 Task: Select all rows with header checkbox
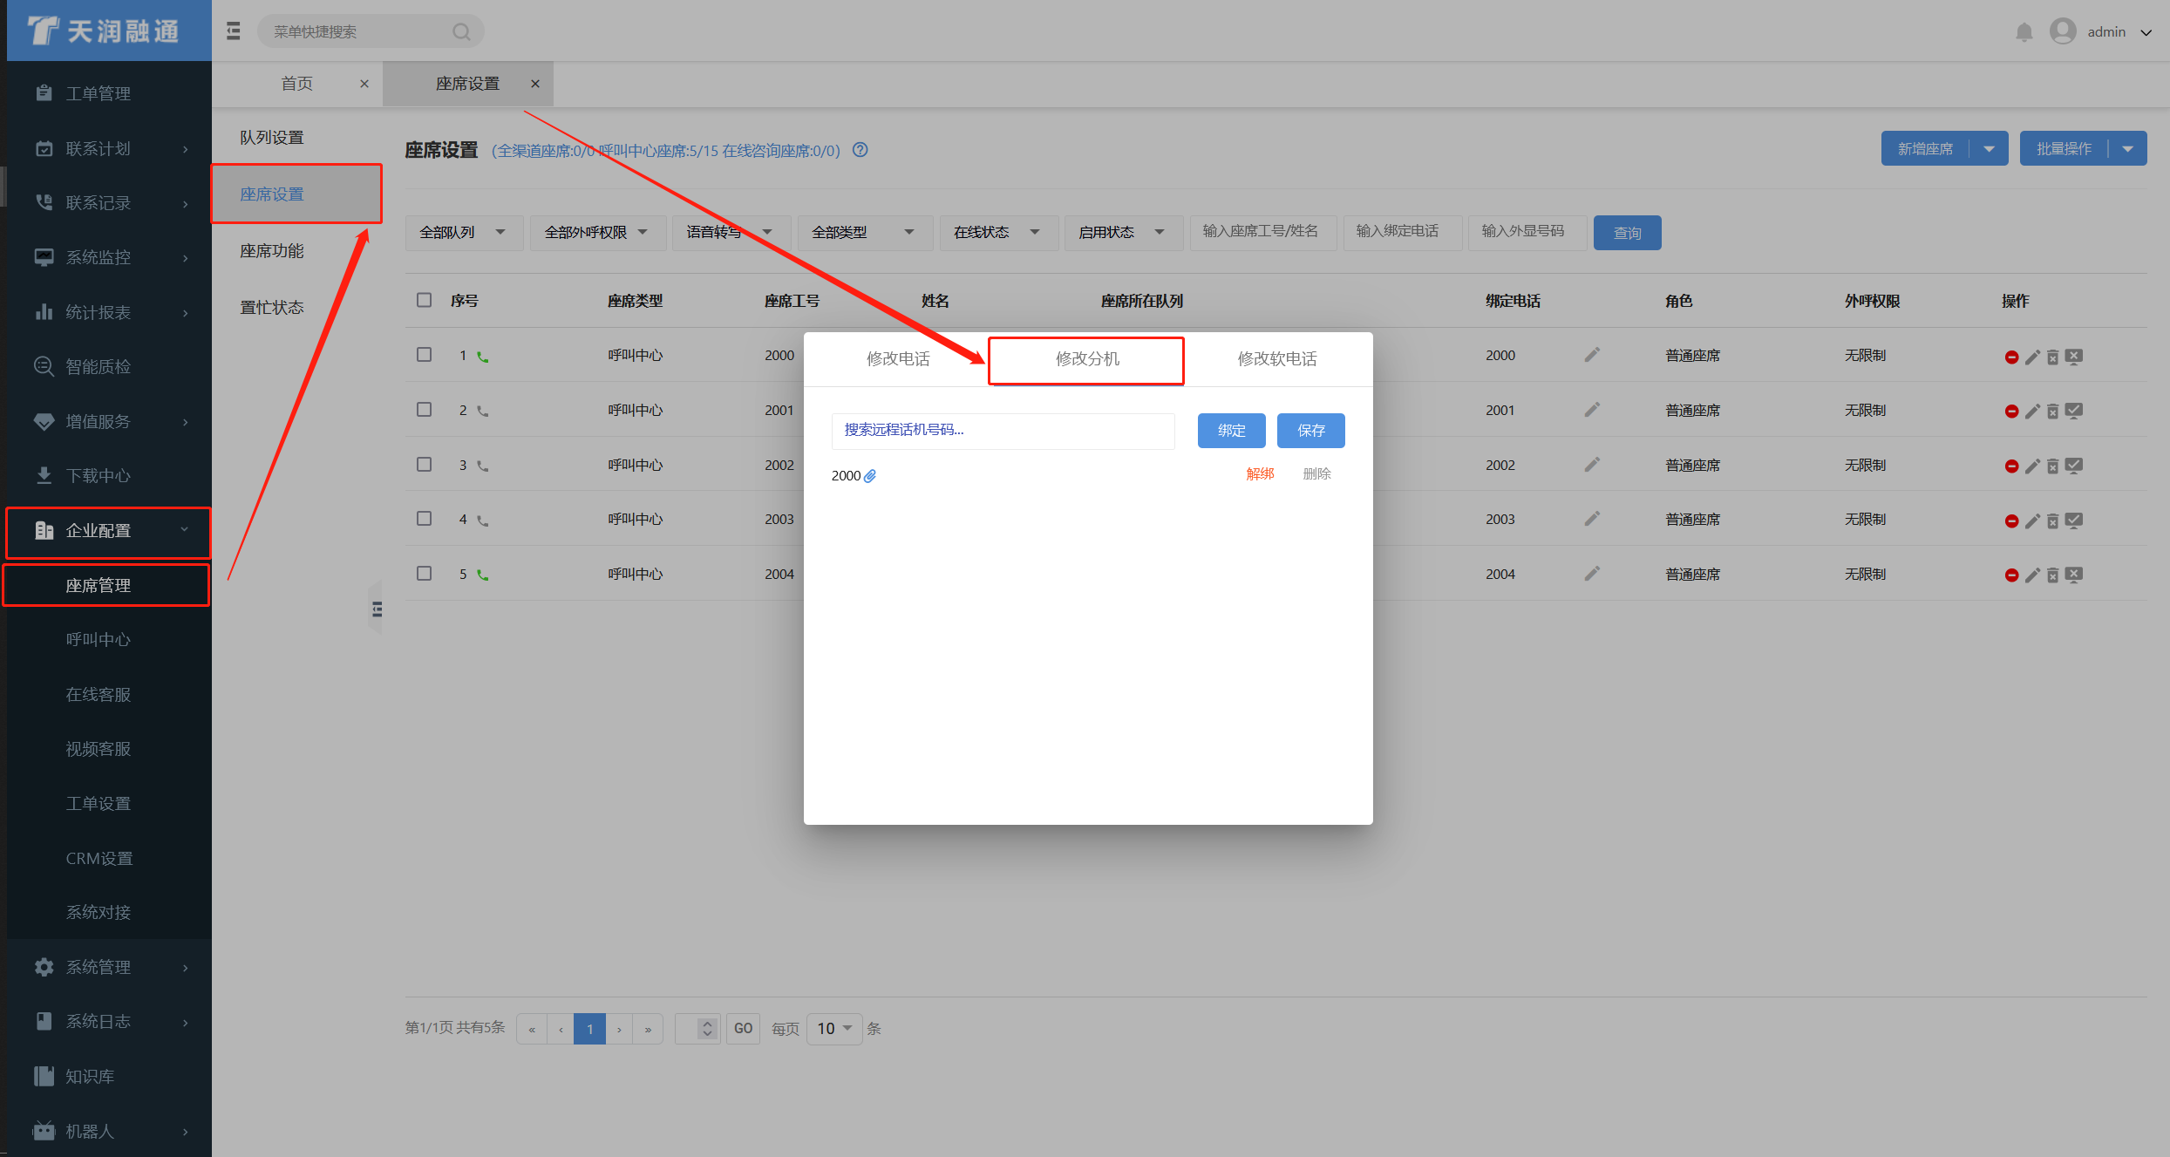pyautogui.click(x=425, y=300)
